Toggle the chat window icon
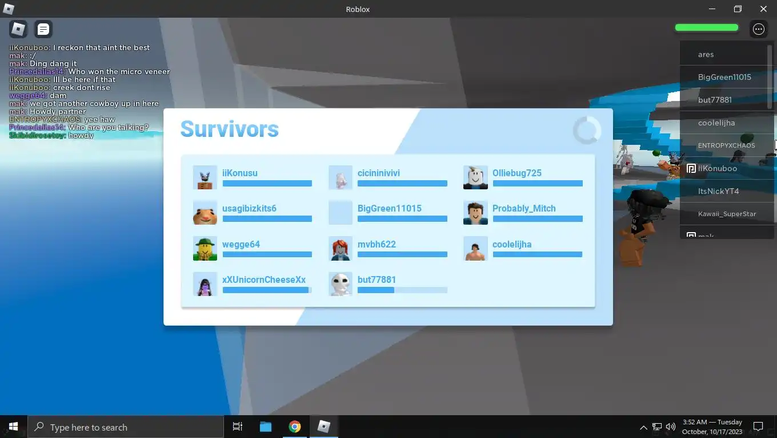This screenshot has width=777, height=438. (x=43, y=29)
